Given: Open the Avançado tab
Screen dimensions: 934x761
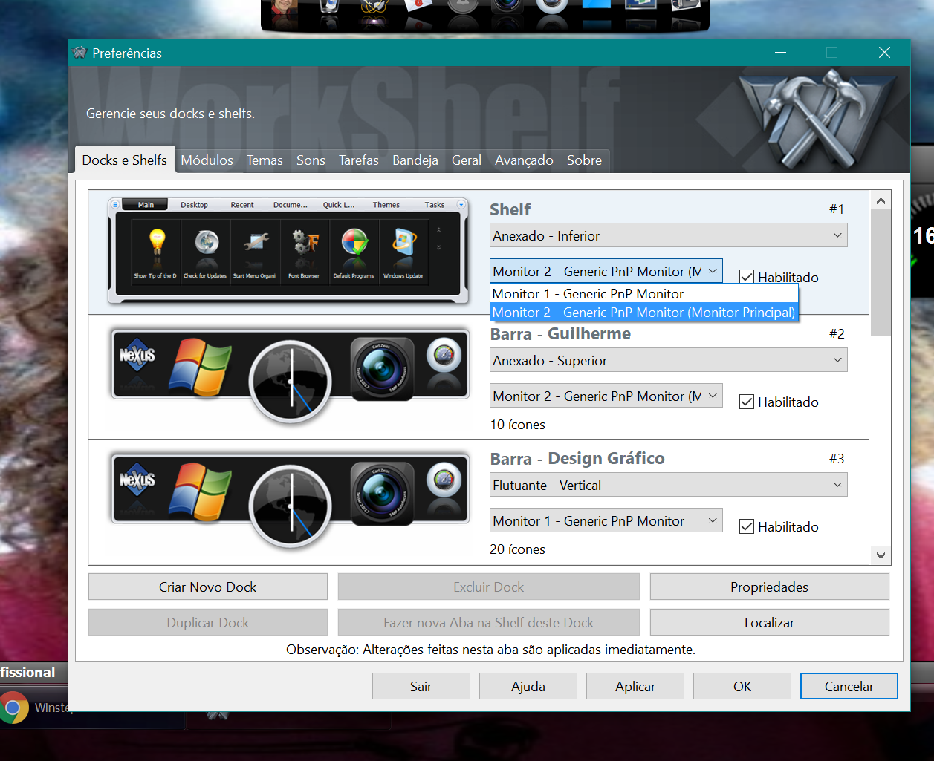Looking at the screenshot, I should coord(524,160).
